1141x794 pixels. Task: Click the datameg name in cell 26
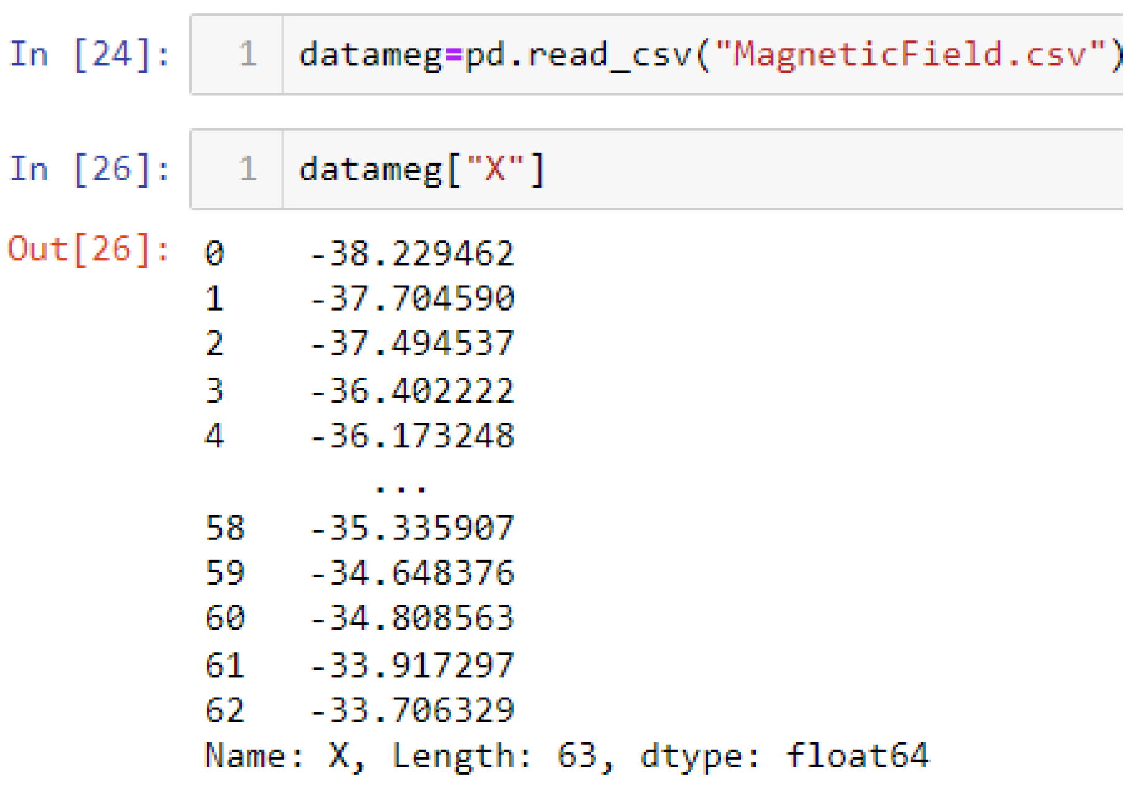371,169
